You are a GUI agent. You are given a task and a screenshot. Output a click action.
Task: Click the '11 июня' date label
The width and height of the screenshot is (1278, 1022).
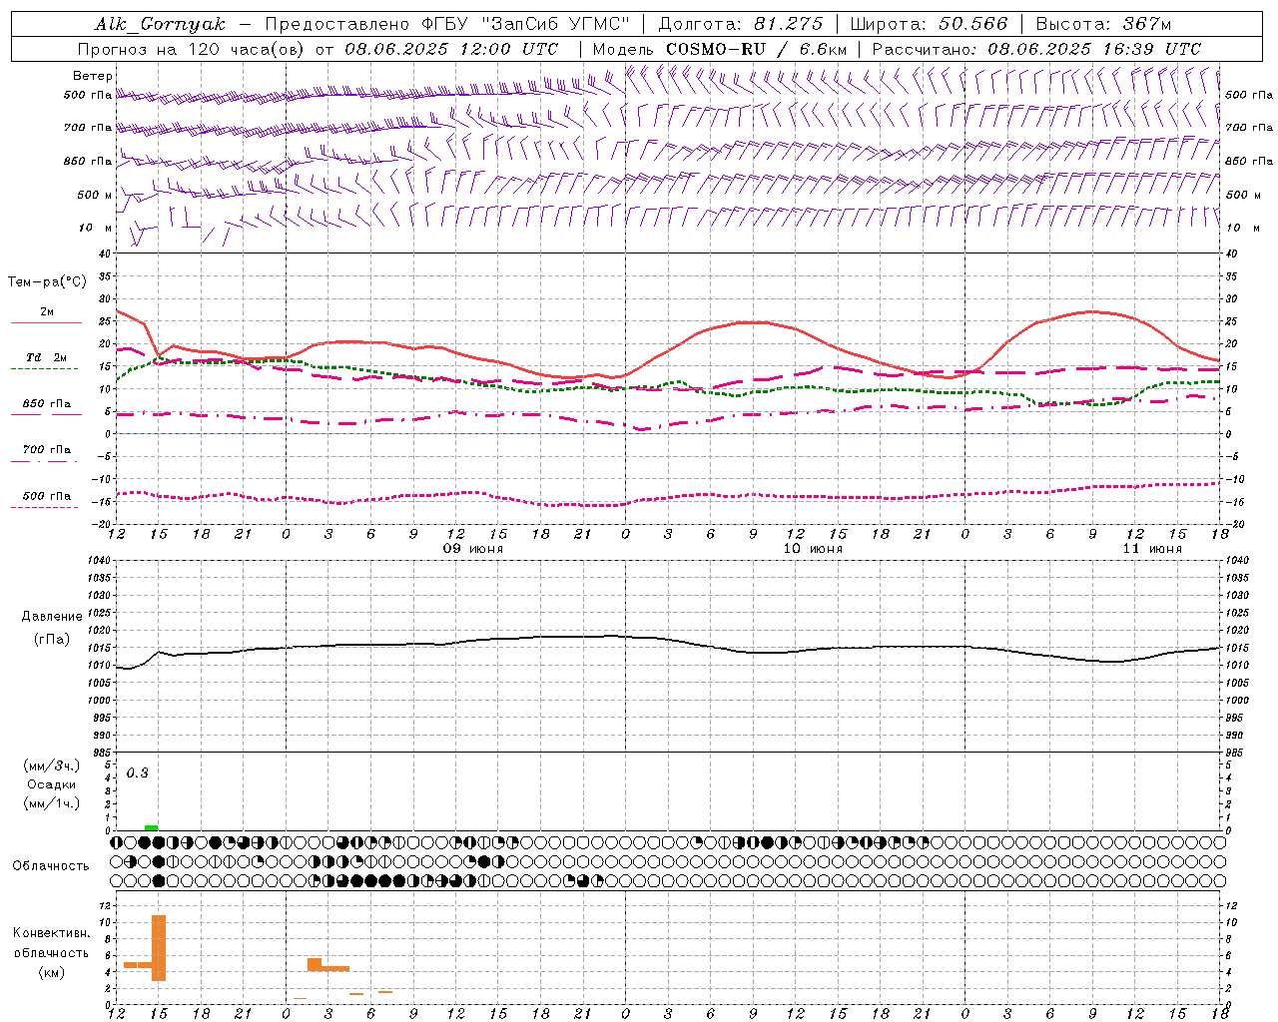tap(1152, 549)
